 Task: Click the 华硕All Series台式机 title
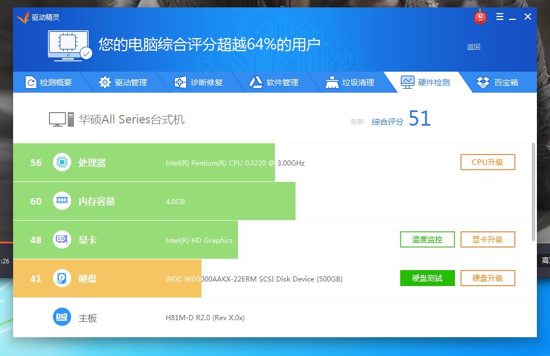132,119
